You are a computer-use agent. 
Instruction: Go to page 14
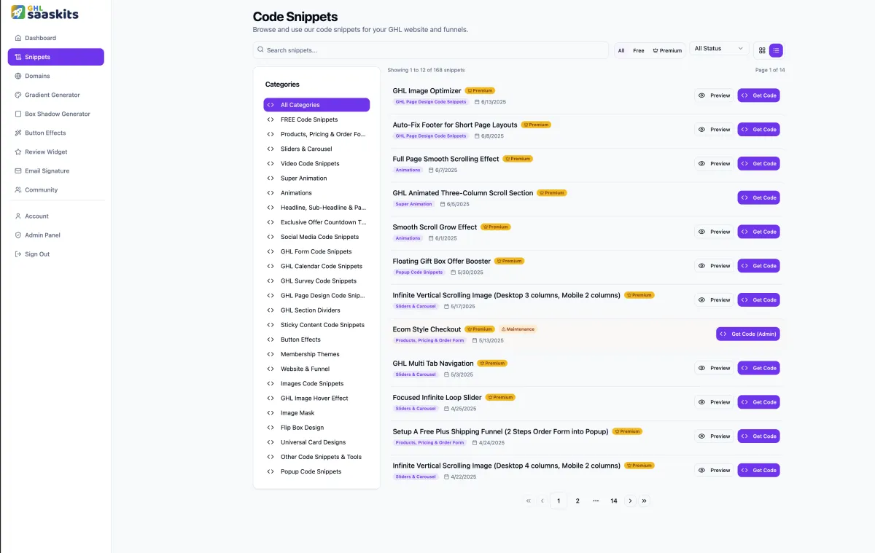[614, 501]
